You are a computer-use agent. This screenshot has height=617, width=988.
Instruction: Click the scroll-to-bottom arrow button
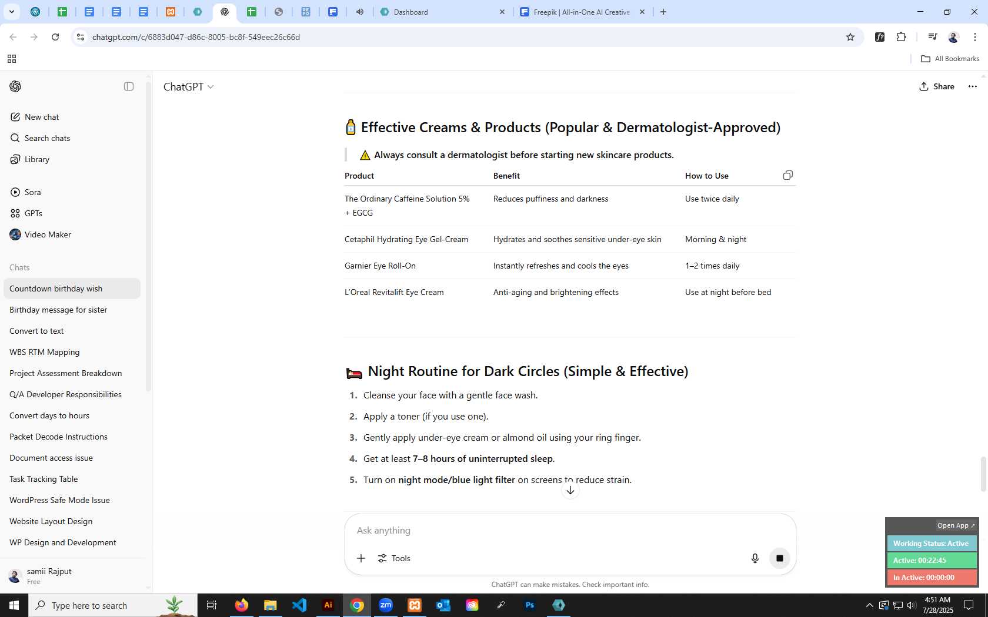click(x=570, y=490)
